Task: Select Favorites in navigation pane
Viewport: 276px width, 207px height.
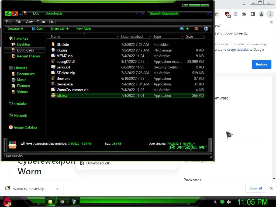Action: tap(19, 38)
